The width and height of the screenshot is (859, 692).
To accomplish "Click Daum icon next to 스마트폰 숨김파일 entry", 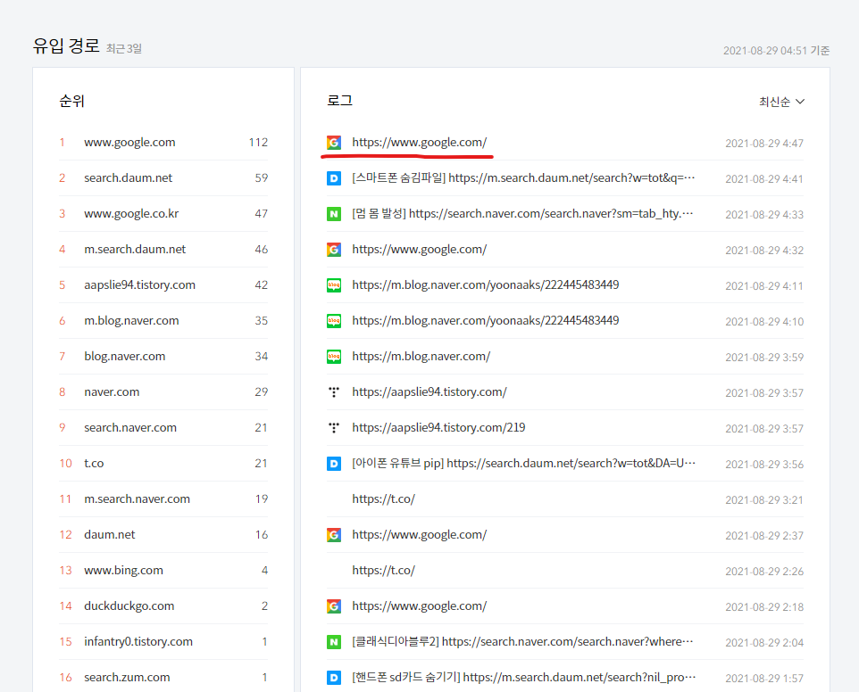I will point(334,178).
